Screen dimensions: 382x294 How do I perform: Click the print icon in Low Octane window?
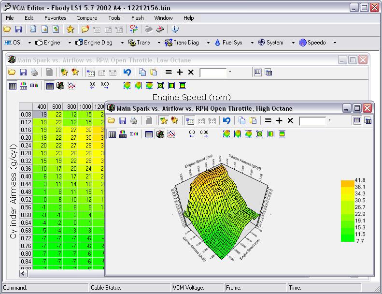[34, 72]
